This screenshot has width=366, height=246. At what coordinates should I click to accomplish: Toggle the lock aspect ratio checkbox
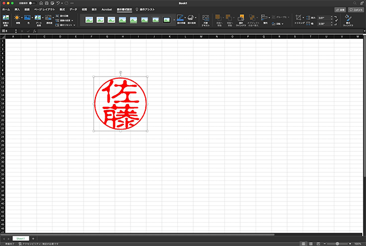tap(335, 21)
